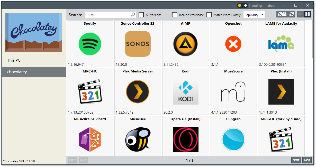Enable the All Versions checkbox
The height and width of the screenshot is (167, 316).
pos(141,15)
